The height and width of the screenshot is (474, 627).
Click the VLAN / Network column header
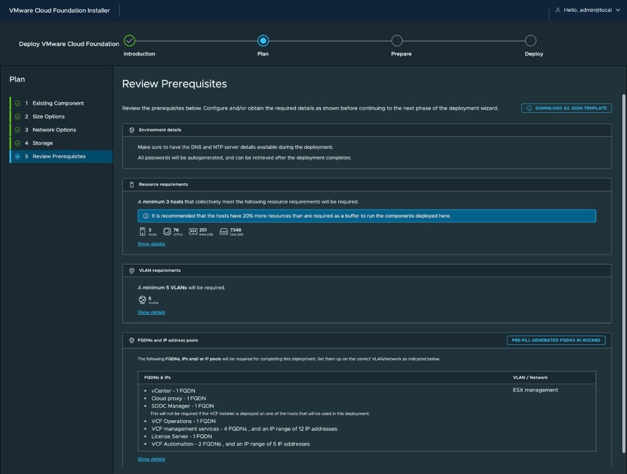tap(531, 378)
